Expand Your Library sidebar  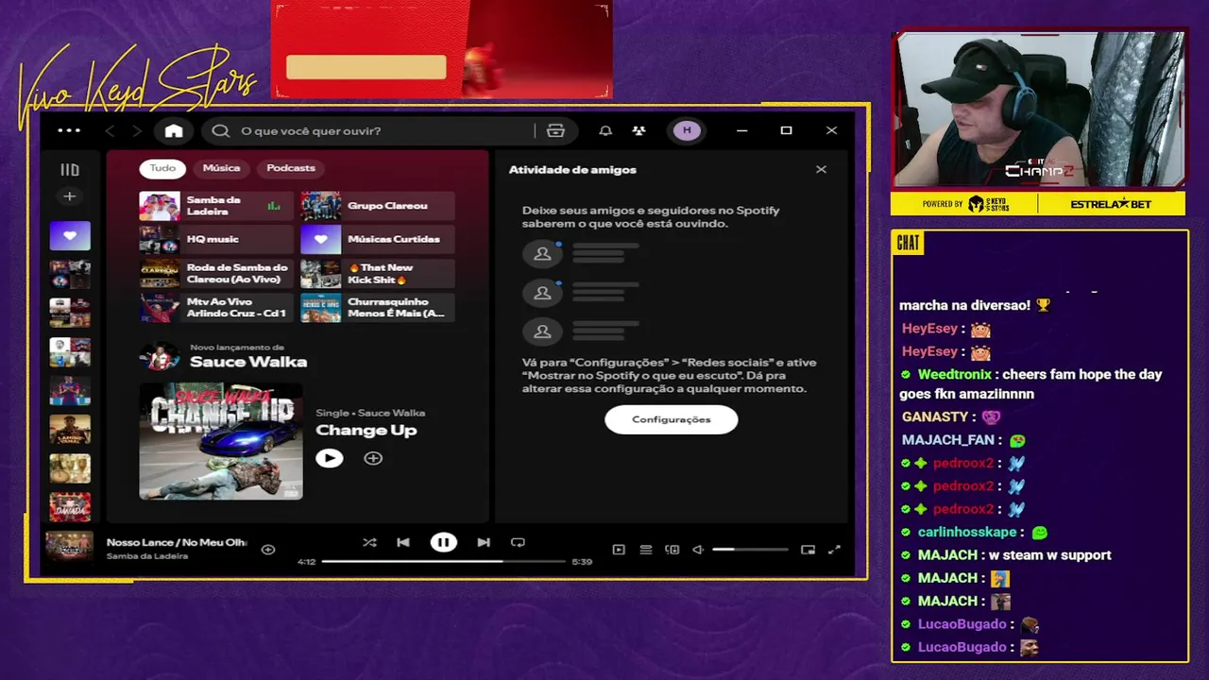pos(70,170)
